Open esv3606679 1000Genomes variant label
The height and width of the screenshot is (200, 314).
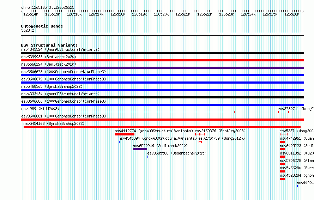[64, 79]
